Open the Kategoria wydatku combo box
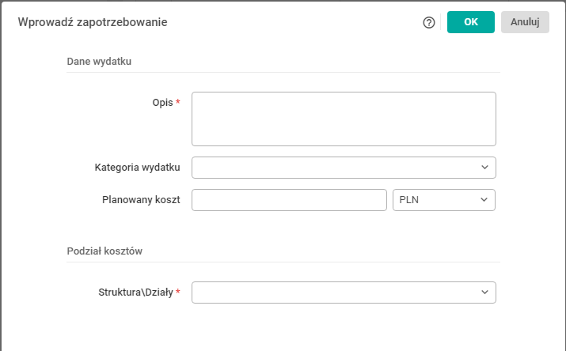 336,168
